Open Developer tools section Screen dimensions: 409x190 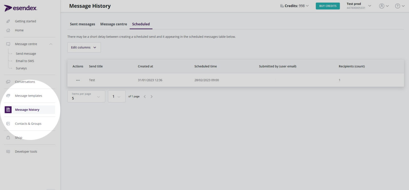tap(26, 151)
